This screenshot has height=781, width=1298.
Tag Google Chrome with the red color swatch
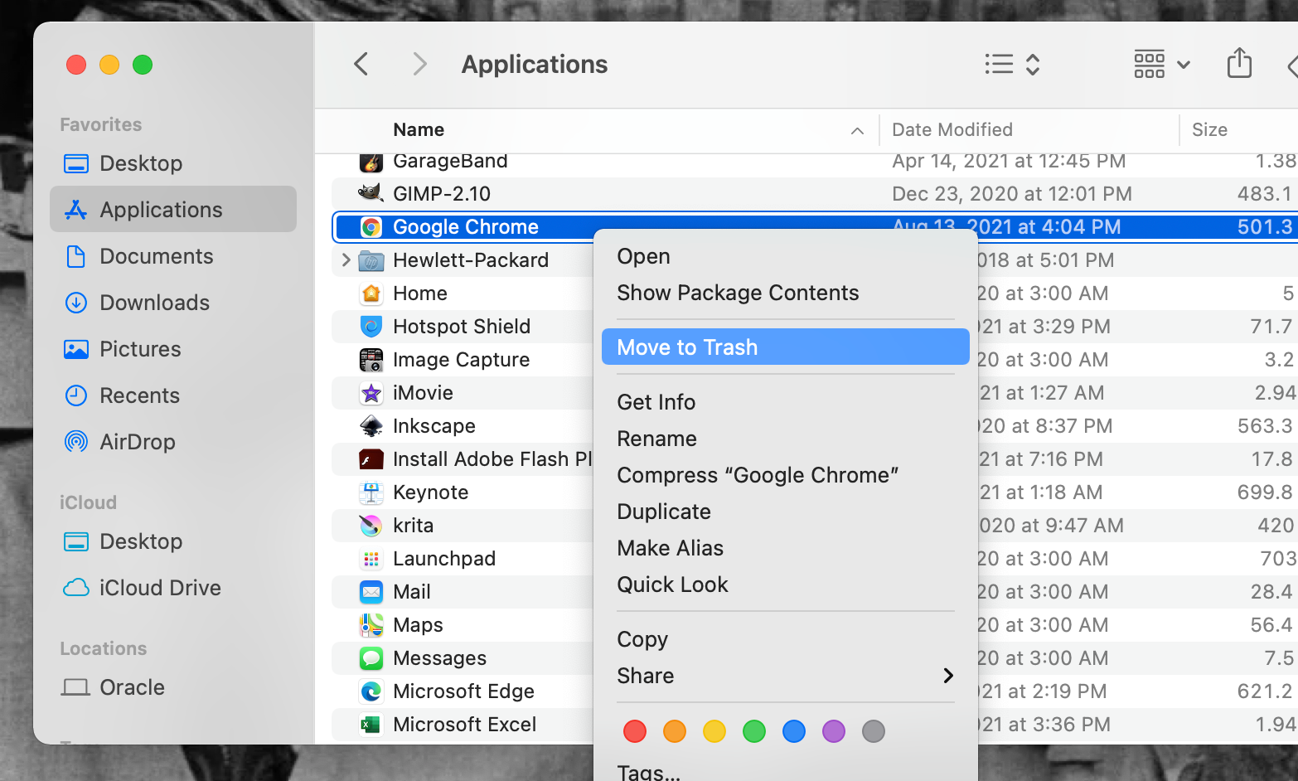tap(634, 731)
